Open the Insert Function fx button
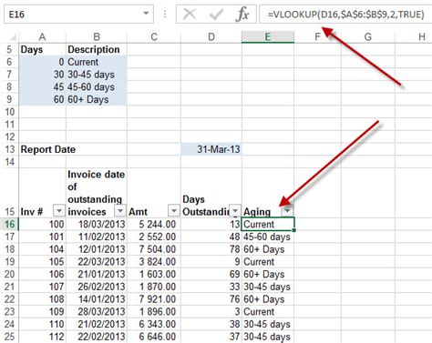Image resolution: width=432 pixels, height=343 pixels. coord(242,14)
